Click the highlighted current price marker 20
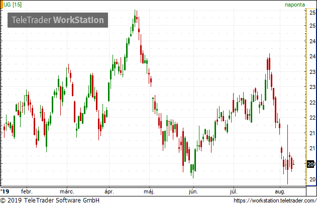This screenshot has height=205, width=317. [x=311, y=164]
